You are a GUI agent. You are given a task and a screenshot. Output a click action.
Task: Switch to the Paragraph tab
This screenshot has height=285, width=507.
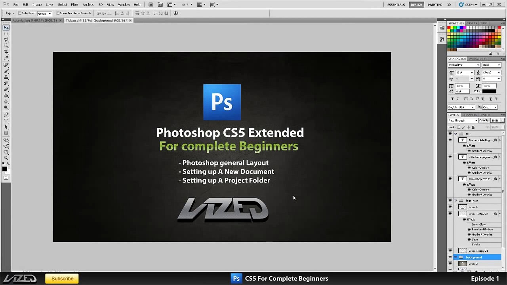(x=478, y=59)
